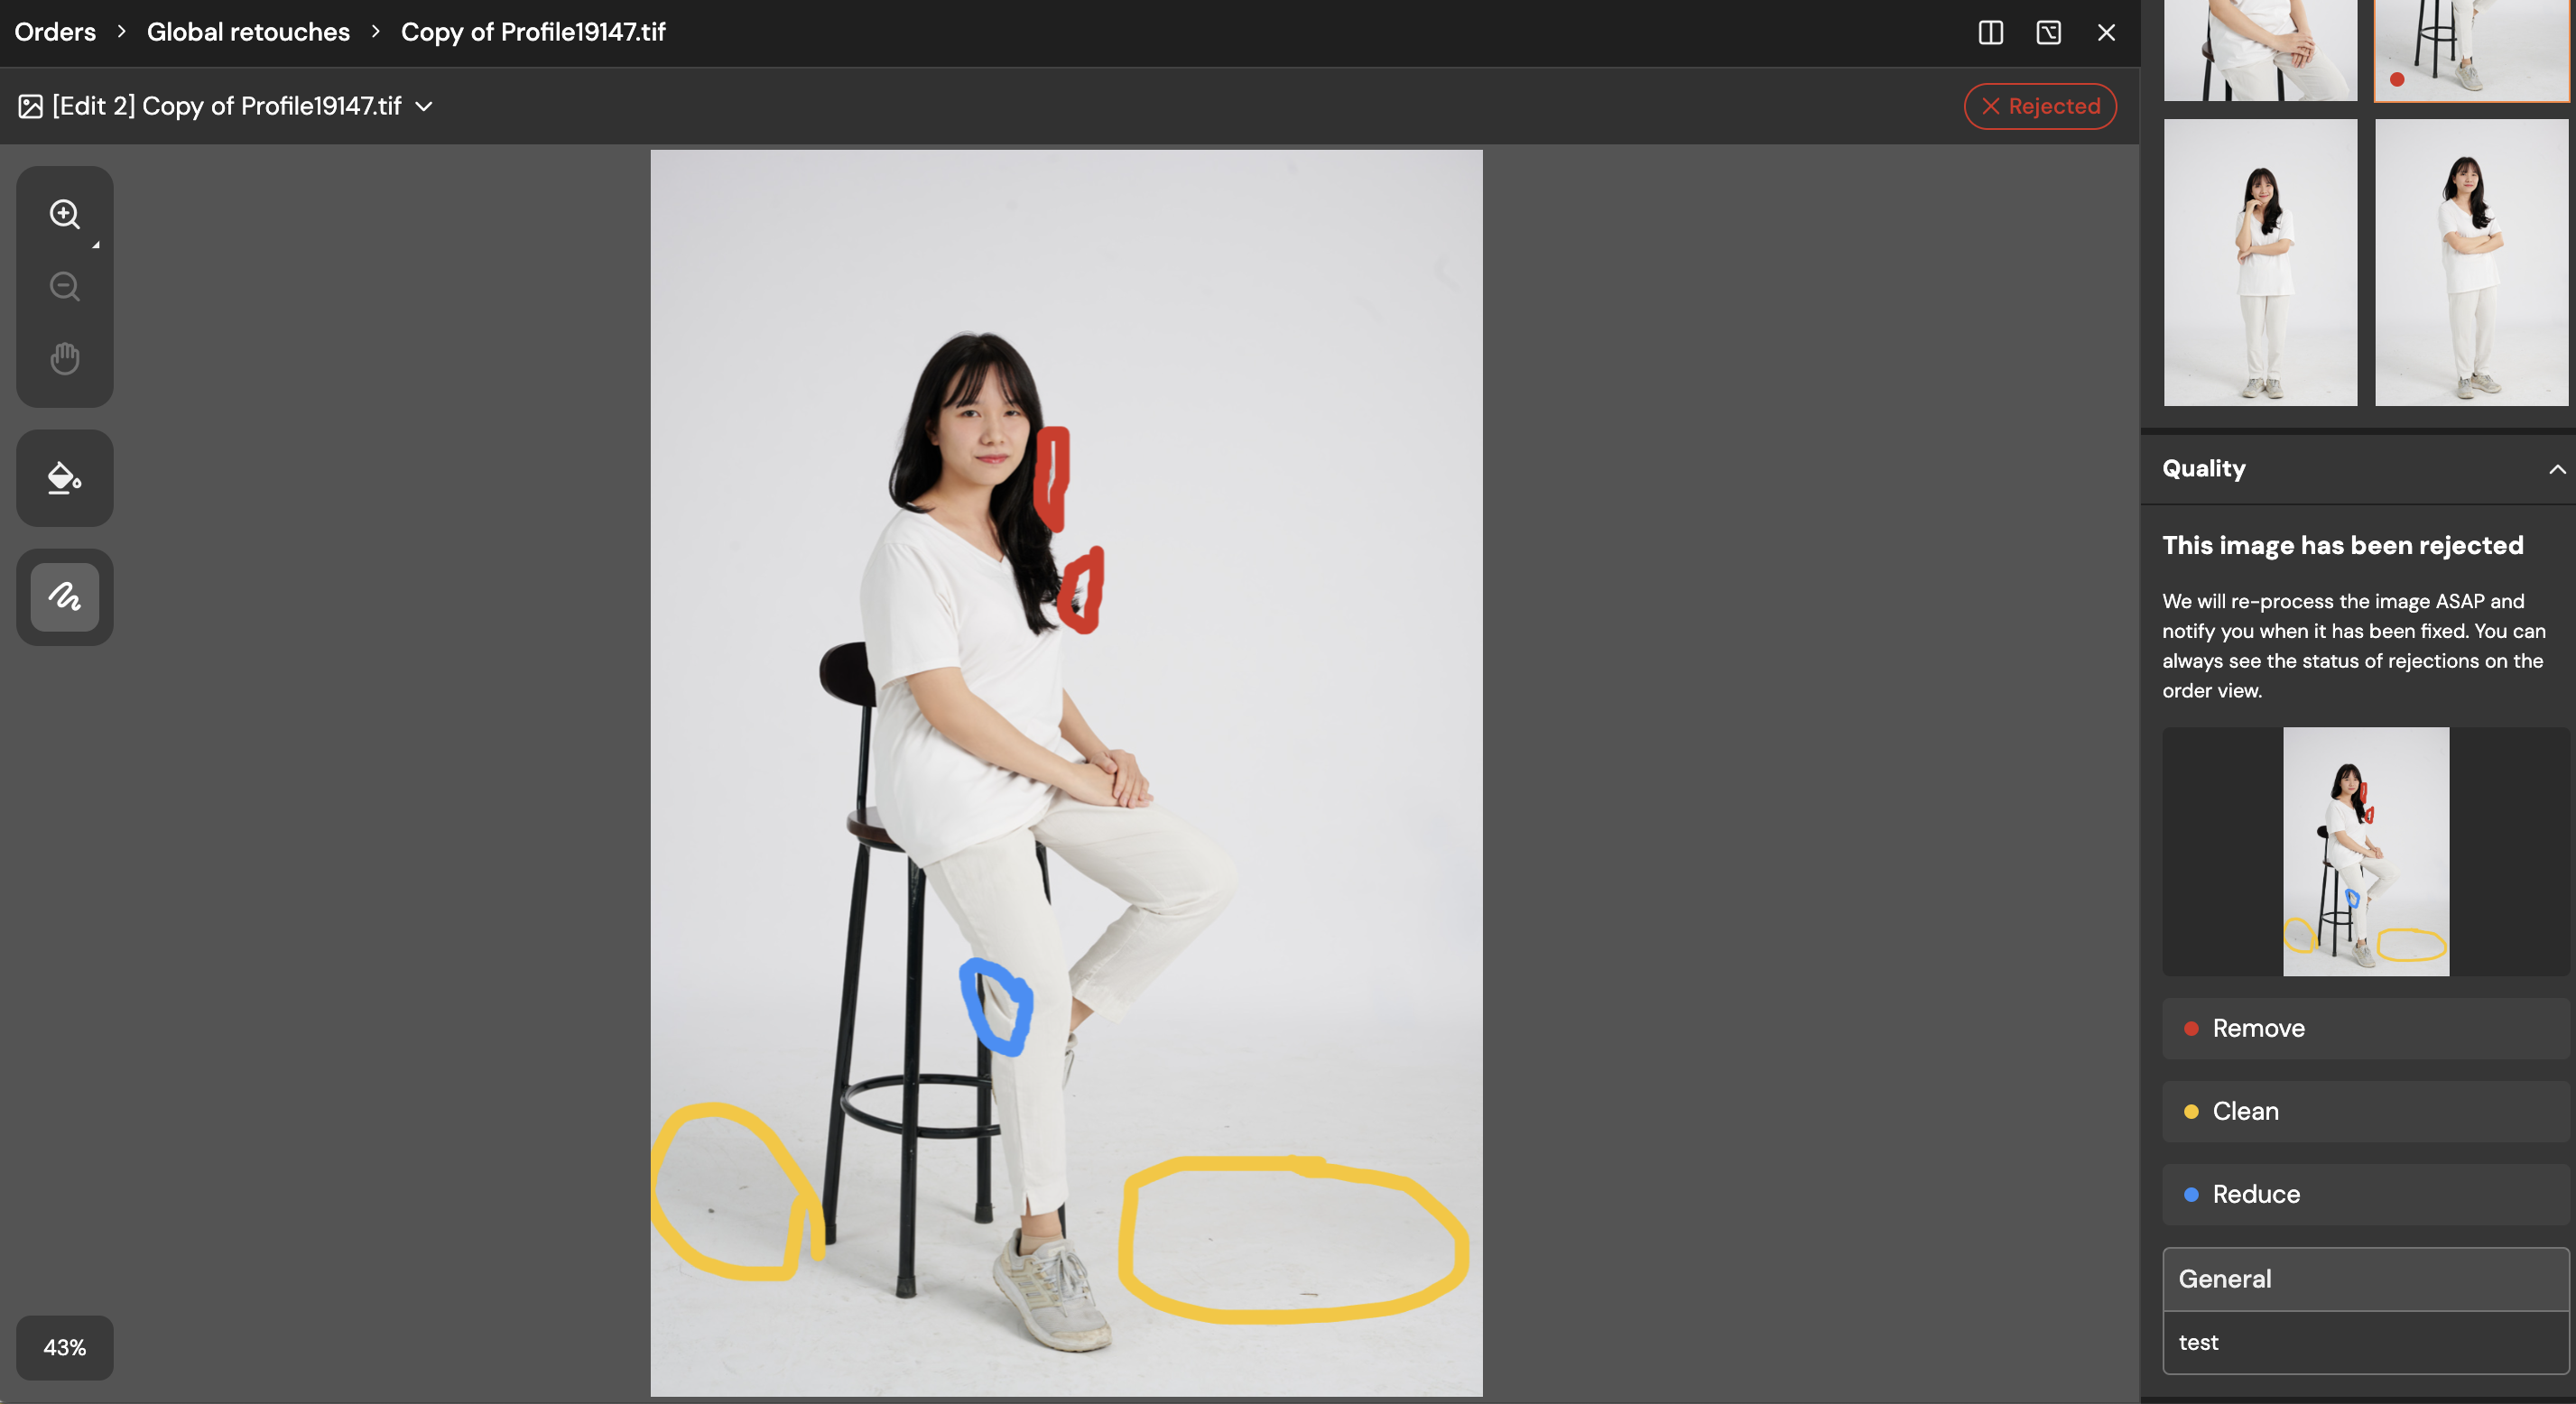Select the zoom in tool
Image resolution: width=2576 pixels, height=1404 pixels.
[65, 214]
